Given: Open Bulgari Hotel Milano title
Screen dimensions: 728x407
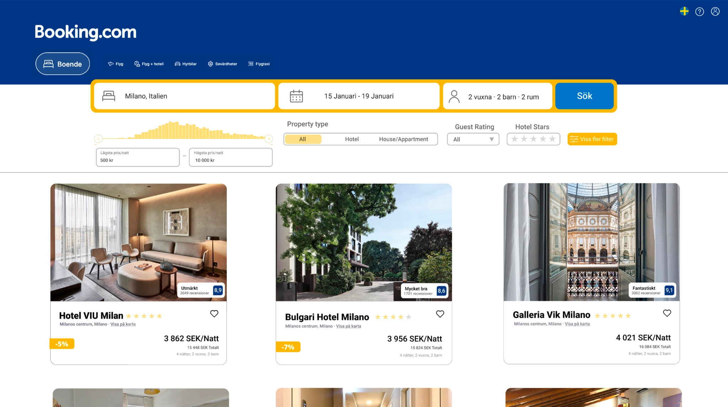Looking at the screenshot, I should (327, 317).
